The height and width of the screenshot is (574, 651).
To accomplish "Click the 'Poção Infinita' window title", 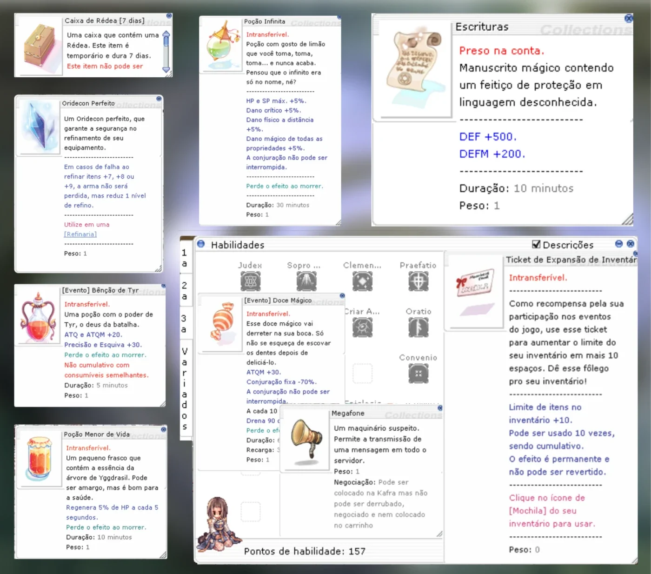I will click(x=265, y=21).
